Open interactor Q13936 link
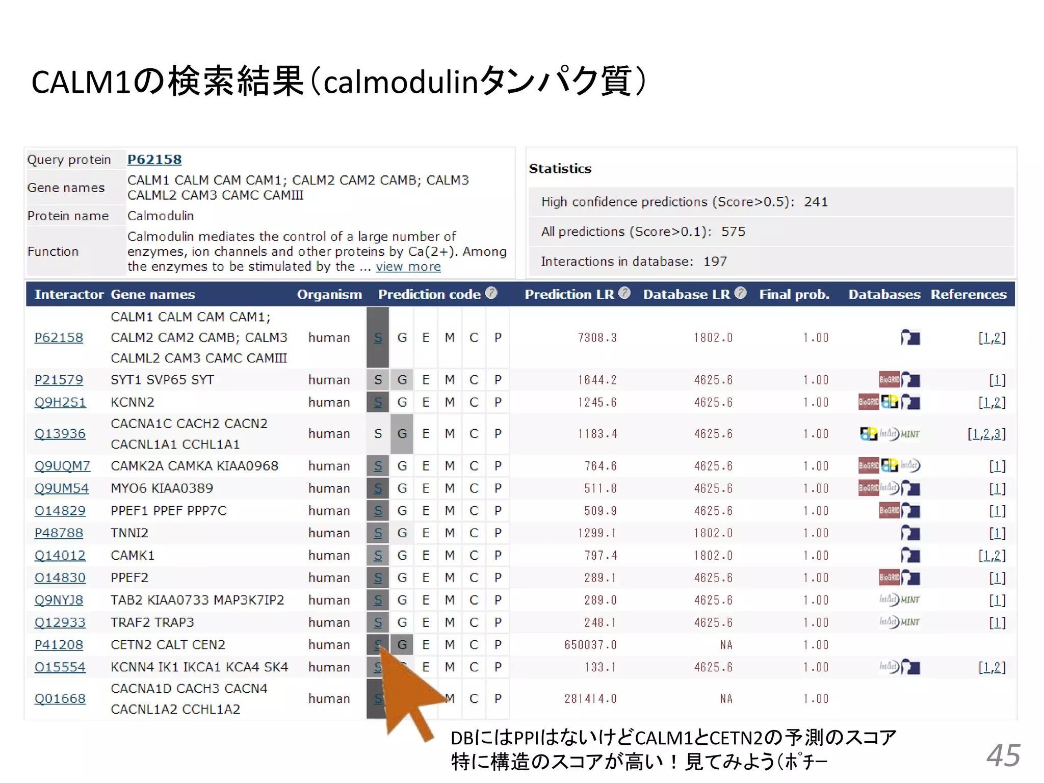 click(x=60, y=433)
